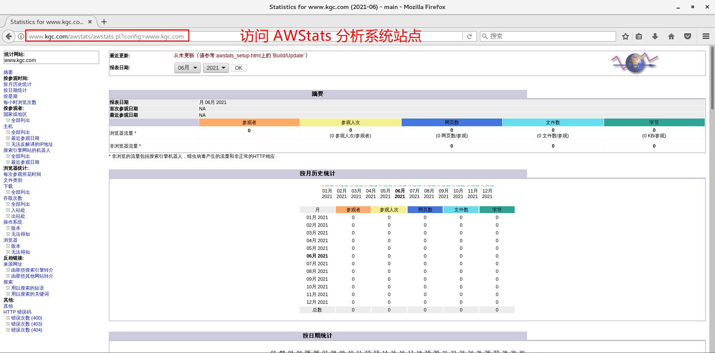Open the 用以搜索的关键词 link
Screen dimensions: 715x353
30,294
